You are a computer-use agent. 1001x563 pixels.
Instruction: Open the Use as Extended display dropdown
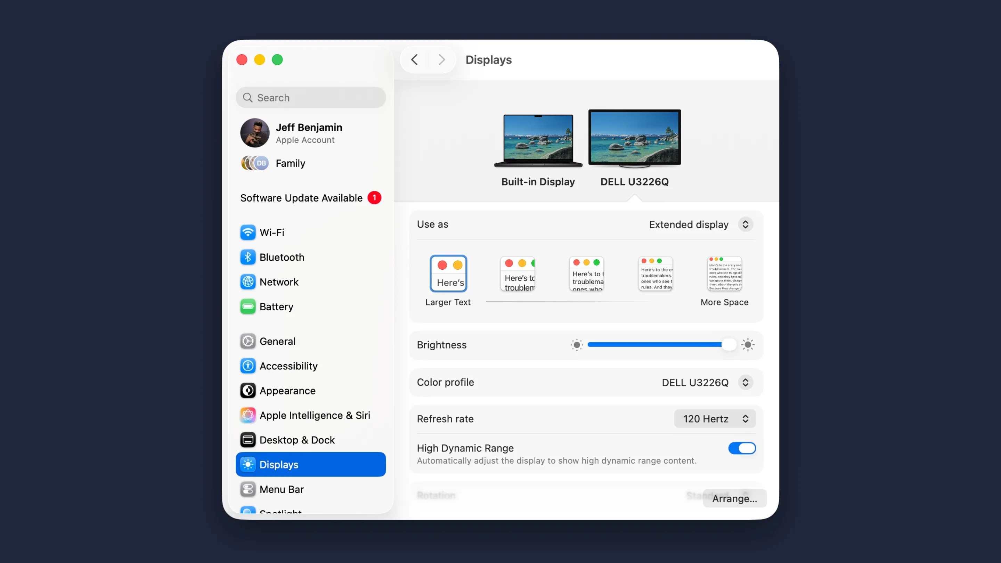tap(745, 225)
